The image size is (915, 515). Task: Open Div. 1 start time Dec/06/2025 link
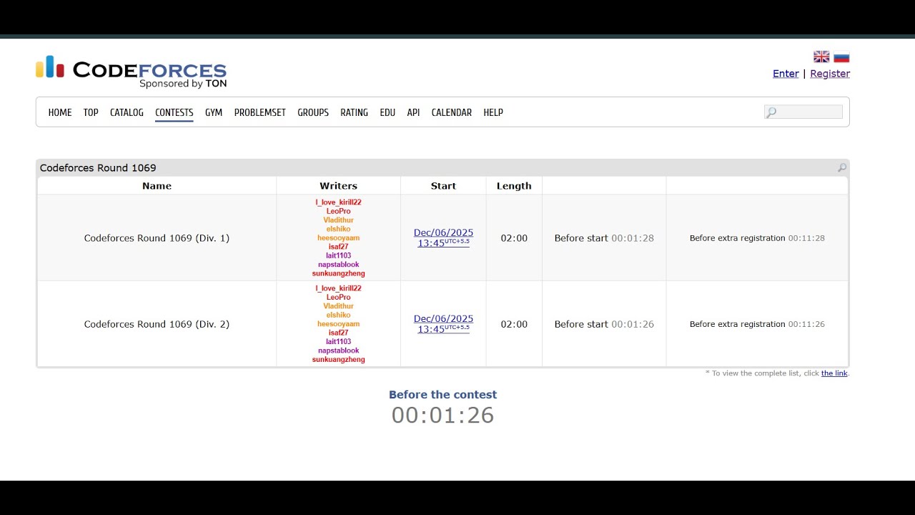[x=443, y=238]
